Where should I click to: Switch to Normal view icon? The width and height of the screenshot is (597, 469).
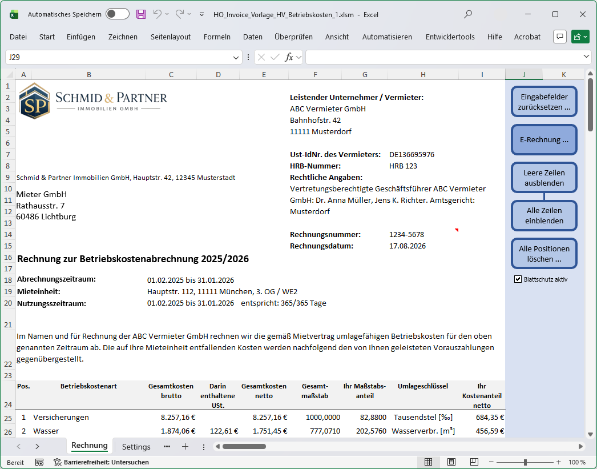coord(428,462)
